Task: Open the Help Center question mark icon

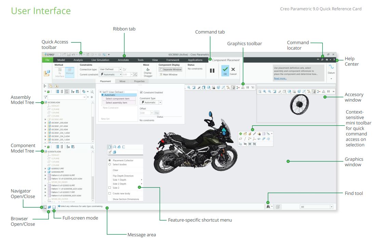Action: [333, 59]
